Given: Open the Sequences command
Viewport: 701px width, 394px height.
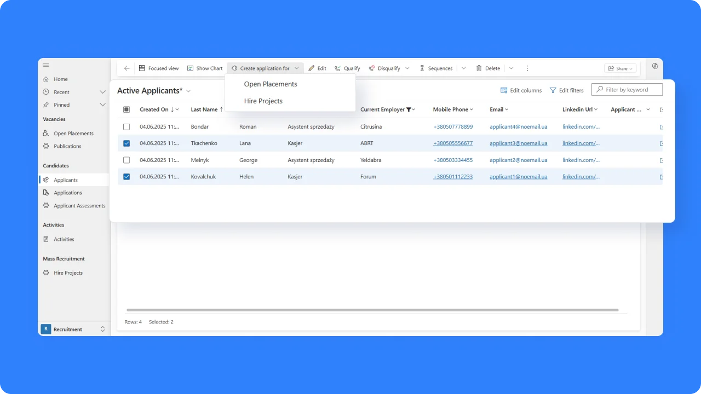Looking at the screenshot, I should 435,68.
